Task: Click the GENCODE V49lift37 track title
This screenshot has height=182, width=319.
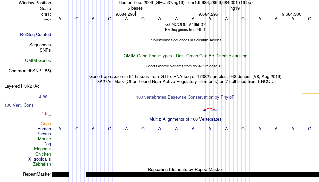Action: [x=185, y=24]
